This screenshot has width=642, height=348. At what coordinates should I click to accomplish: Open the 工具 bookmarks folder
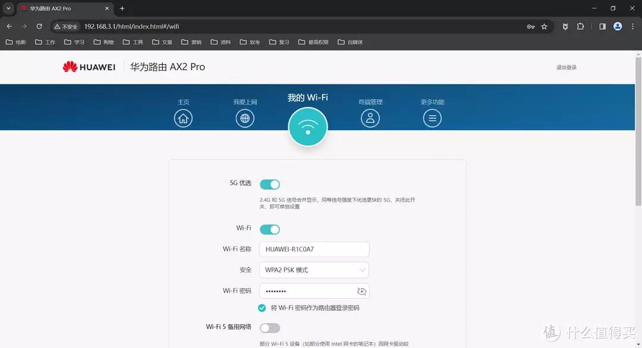pyautogui.click(x=133, y=42)
